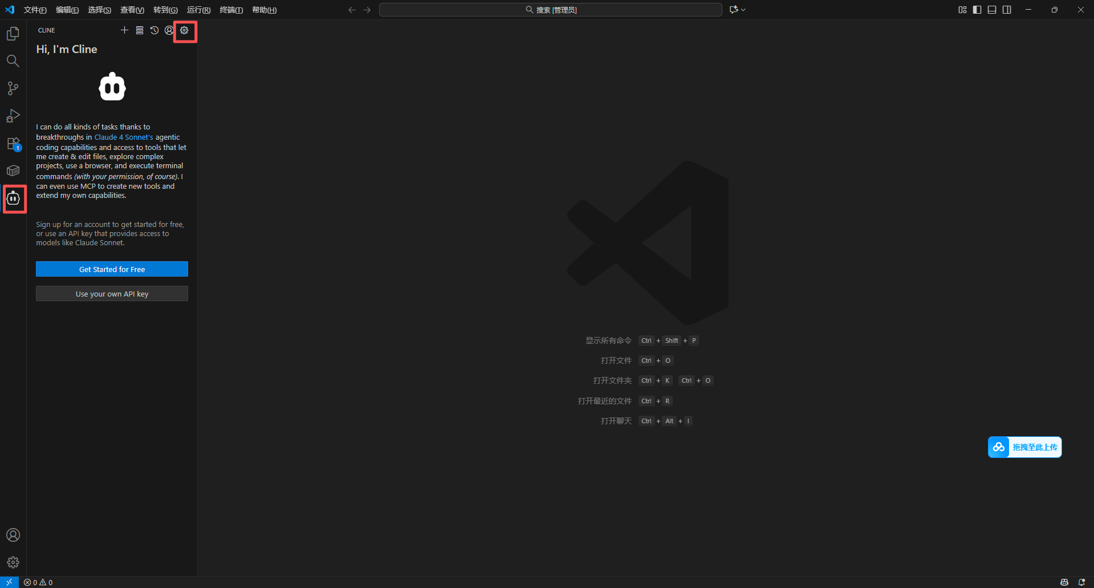Open the Cline robot icon in activity bar

[x=13, y=198]
